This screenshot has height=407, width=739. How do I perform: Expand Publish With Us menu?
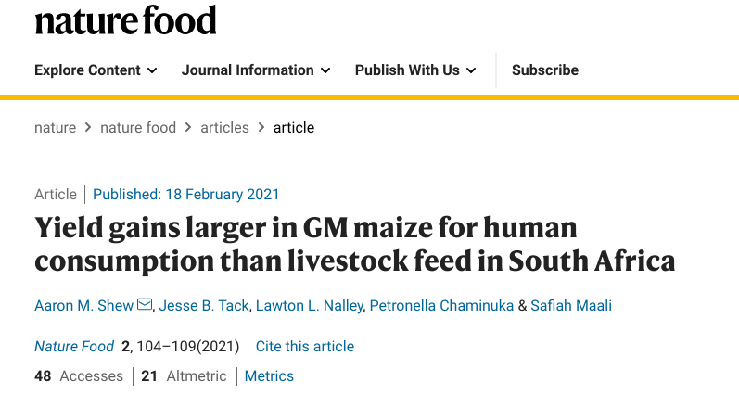pyautogui.click(x=415, y=70)
